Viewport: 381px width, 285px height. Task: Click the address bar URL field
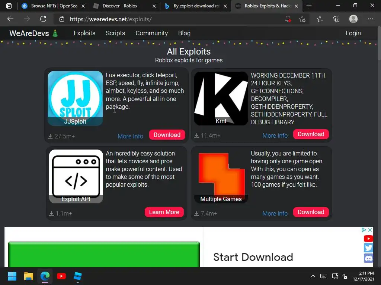[170, 19]
